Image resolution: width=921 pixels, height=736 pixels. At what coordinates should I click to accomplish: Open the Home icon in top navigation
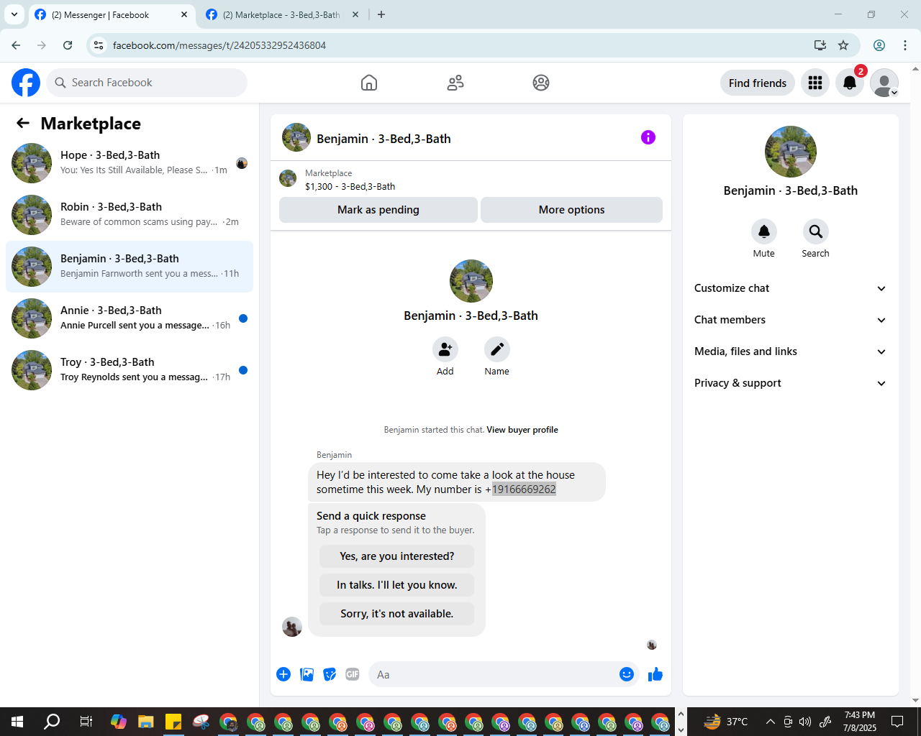(369, 83)
